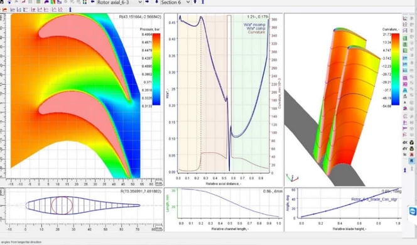This screenshot has width=417, height=245.
Task: Click the purple arc icon in top toolbar
Action: click(46, 2)
